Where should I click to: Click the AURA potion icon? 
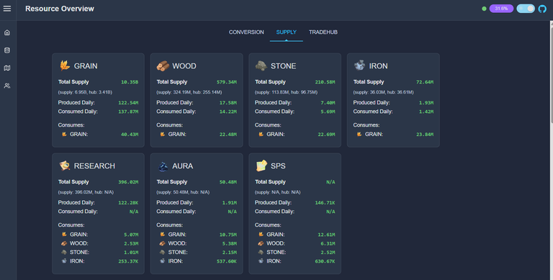tap(163, 166)
